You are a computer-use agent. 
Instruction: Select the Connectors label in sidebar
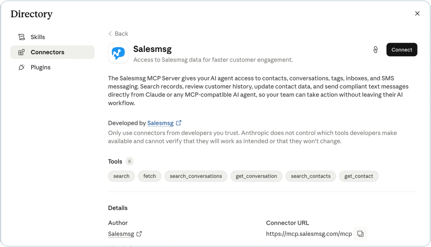click(x=47, y=52)
